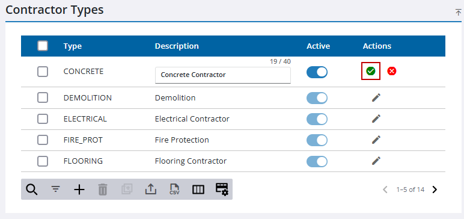Image resolution: width=464 pixels, height=219 pixels.
Task: Export the table as CSV
Action: pos(174,189)
